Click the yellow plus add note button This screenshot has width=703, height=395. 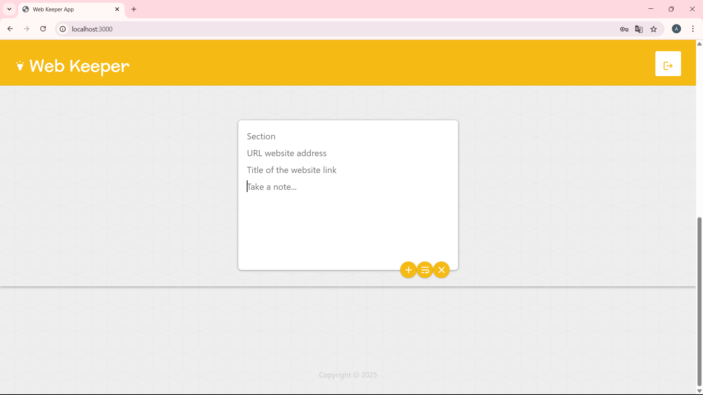[408, 270]
